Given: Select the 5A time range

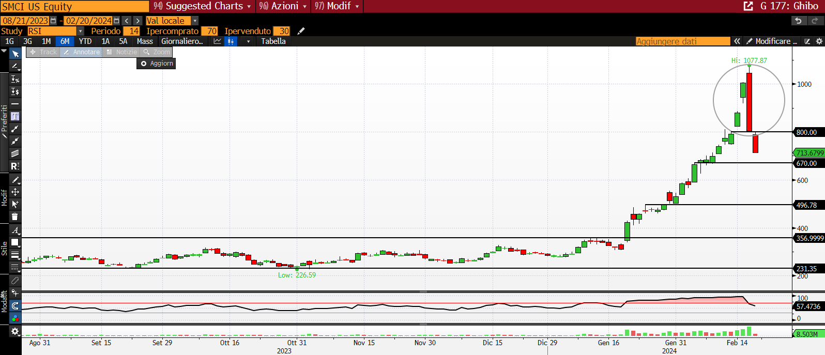Looking at the screenshot, I should (x=123, y=41).
